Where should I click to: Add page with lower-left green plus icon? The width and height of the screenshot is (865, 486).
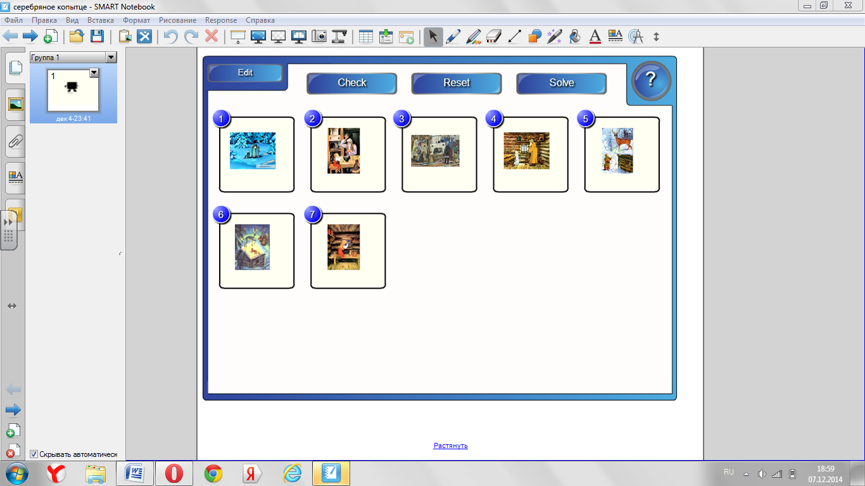(13, 430)
